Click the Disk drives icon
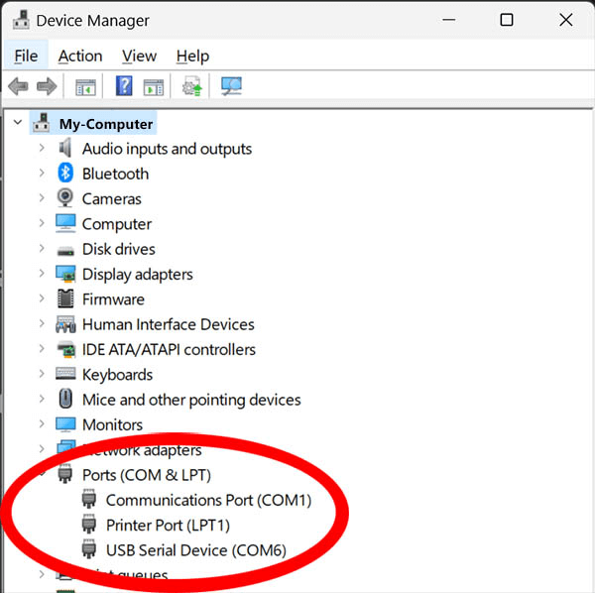 [65, 251]
